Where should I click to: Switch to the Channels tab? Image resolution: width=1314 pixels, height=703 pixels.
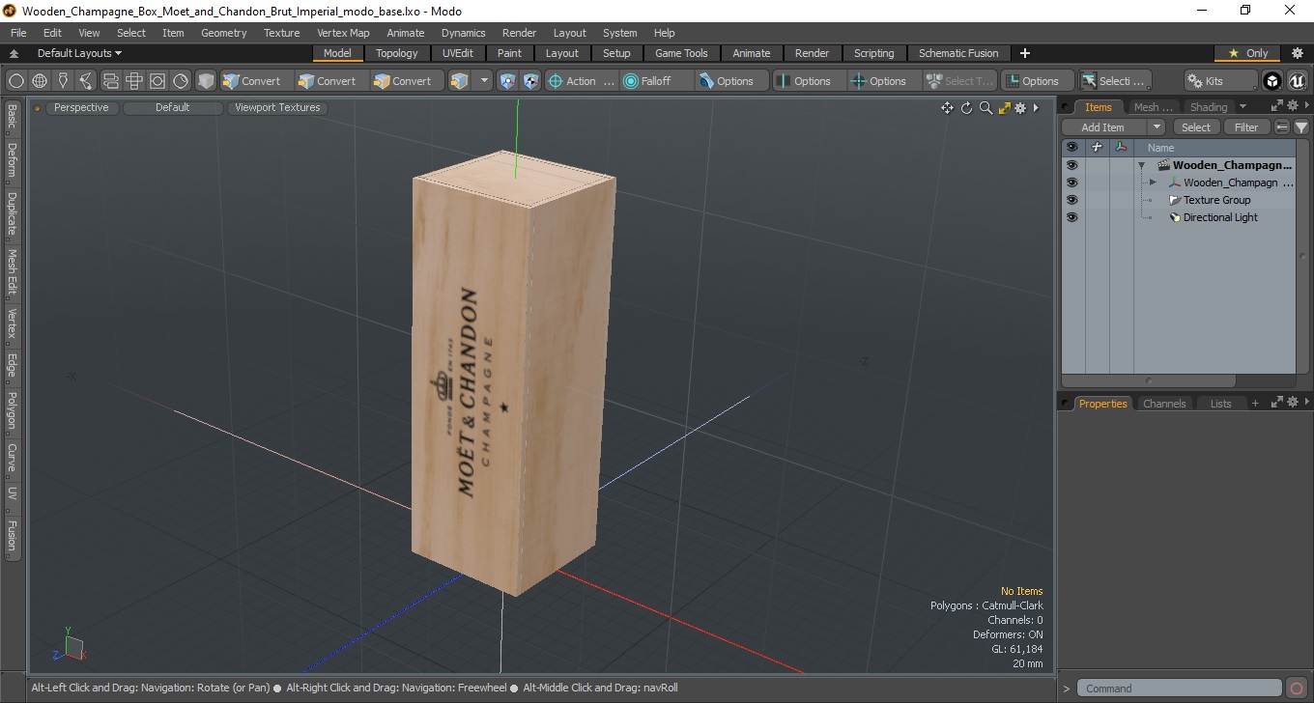click(1164, 404)
